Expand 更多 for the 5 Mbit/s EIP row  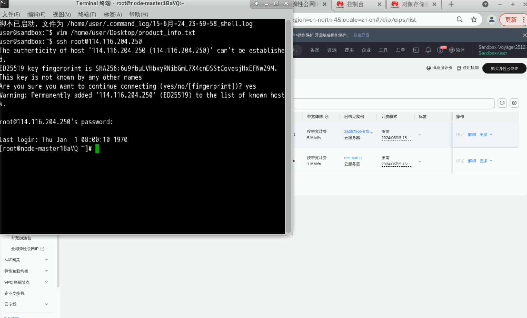[x=486, y=135]
